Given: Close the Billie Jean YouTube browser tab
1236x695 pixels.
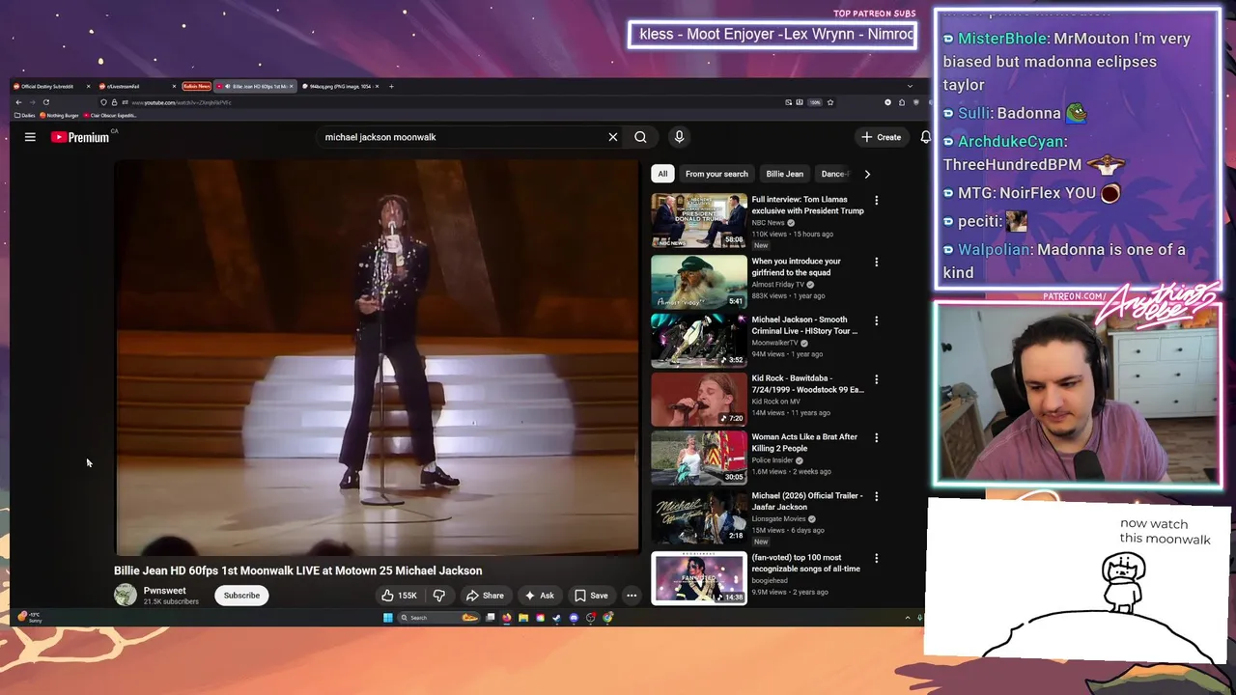Looking at the screenshot, I should click(291, 86).
